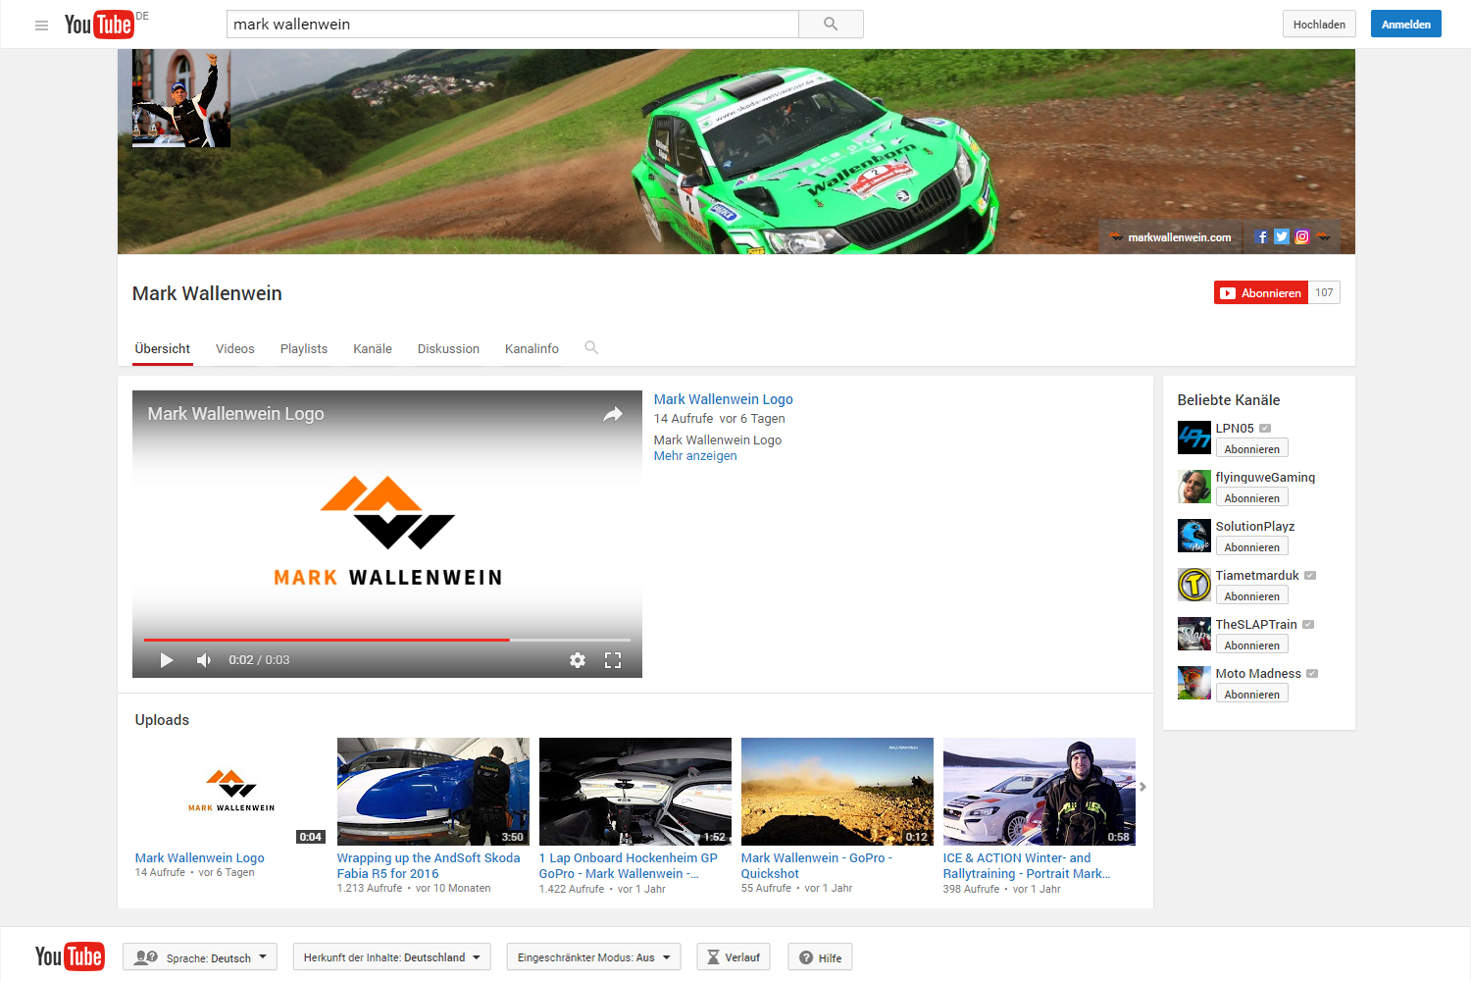Open TheSLAPTrain channel avatar
1471x981 pixels.
1193,634
